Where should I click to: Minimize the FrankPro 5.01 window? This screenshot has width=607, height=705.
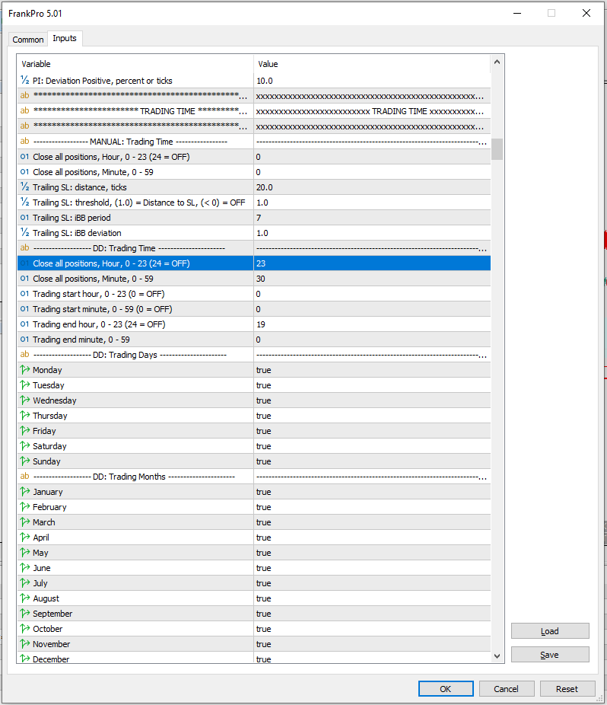pyautogui.click(x=517, y=13)
